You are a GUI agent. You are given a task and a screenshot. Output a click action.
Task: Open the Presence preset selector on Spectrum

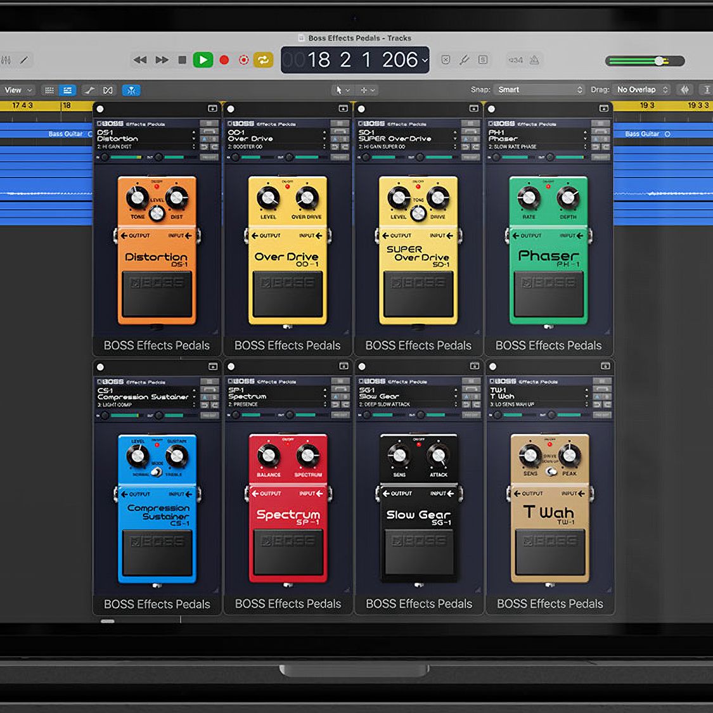(x=277, y=404)
